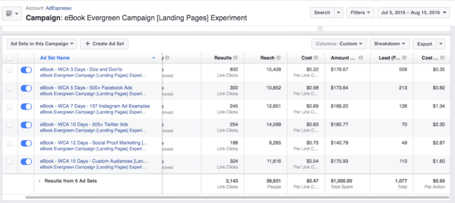Image resolution: width=455 pixels, height=203 pixels.
Task: Open the campaign level selector icon
Action: [12, 14]
